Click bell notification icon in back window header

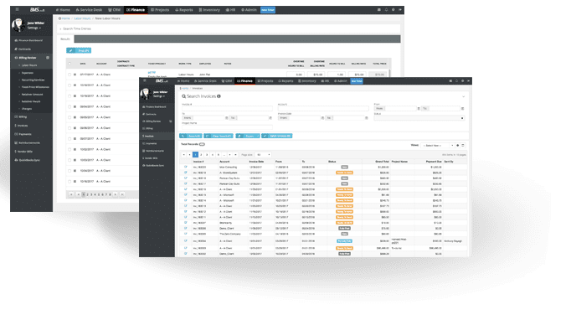click(386, 10)
